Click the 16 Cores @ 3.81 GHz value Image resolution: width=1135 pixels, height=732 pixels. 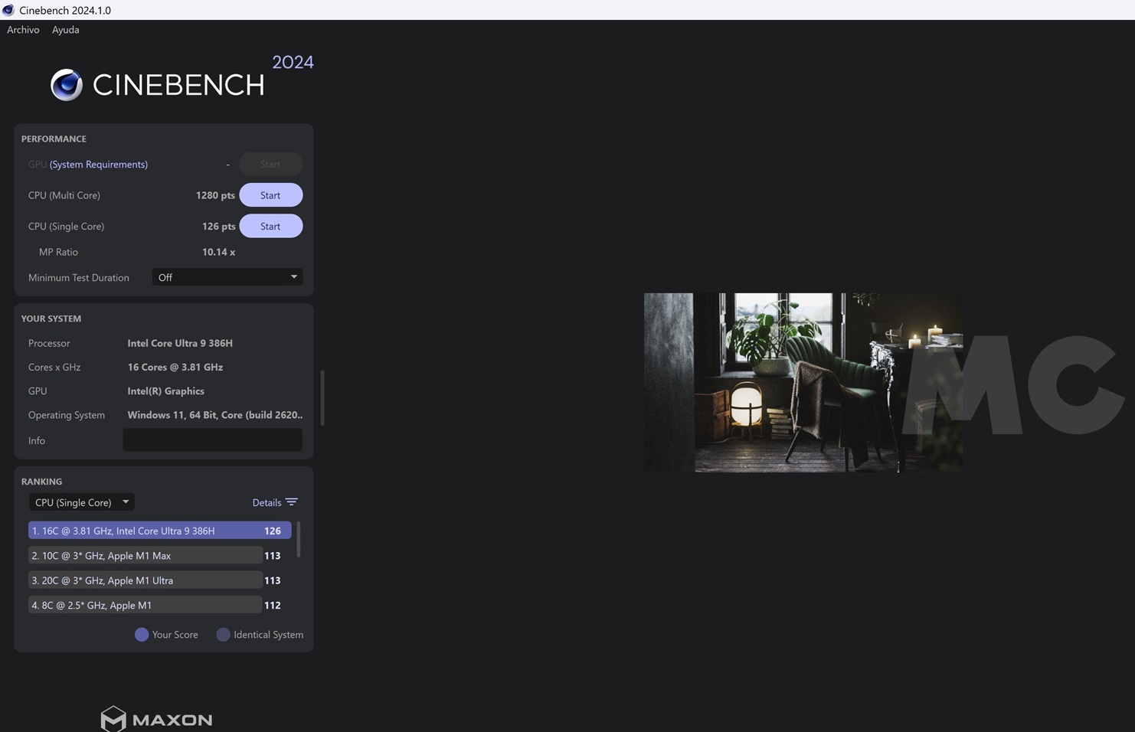(175, 368)
